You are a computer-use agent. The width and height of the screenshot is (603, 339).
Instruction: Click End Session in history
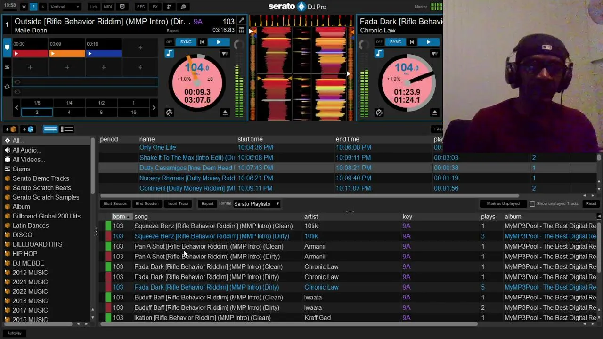147,204
